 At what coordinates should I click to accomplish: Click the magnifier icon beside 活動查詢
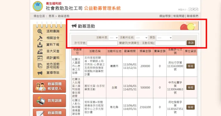click(40, 31)
